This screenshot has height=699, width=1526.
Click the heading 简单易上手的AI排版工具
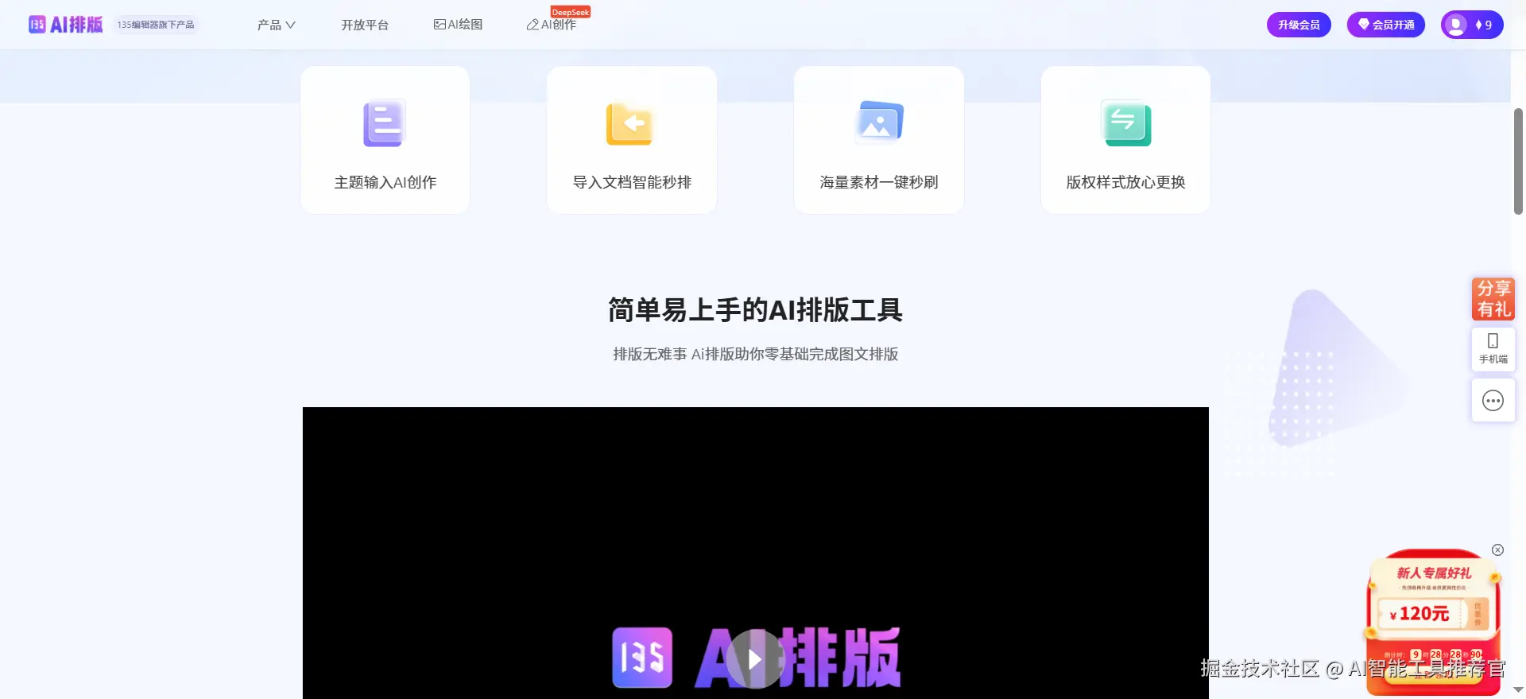click(x=755, y=309)
